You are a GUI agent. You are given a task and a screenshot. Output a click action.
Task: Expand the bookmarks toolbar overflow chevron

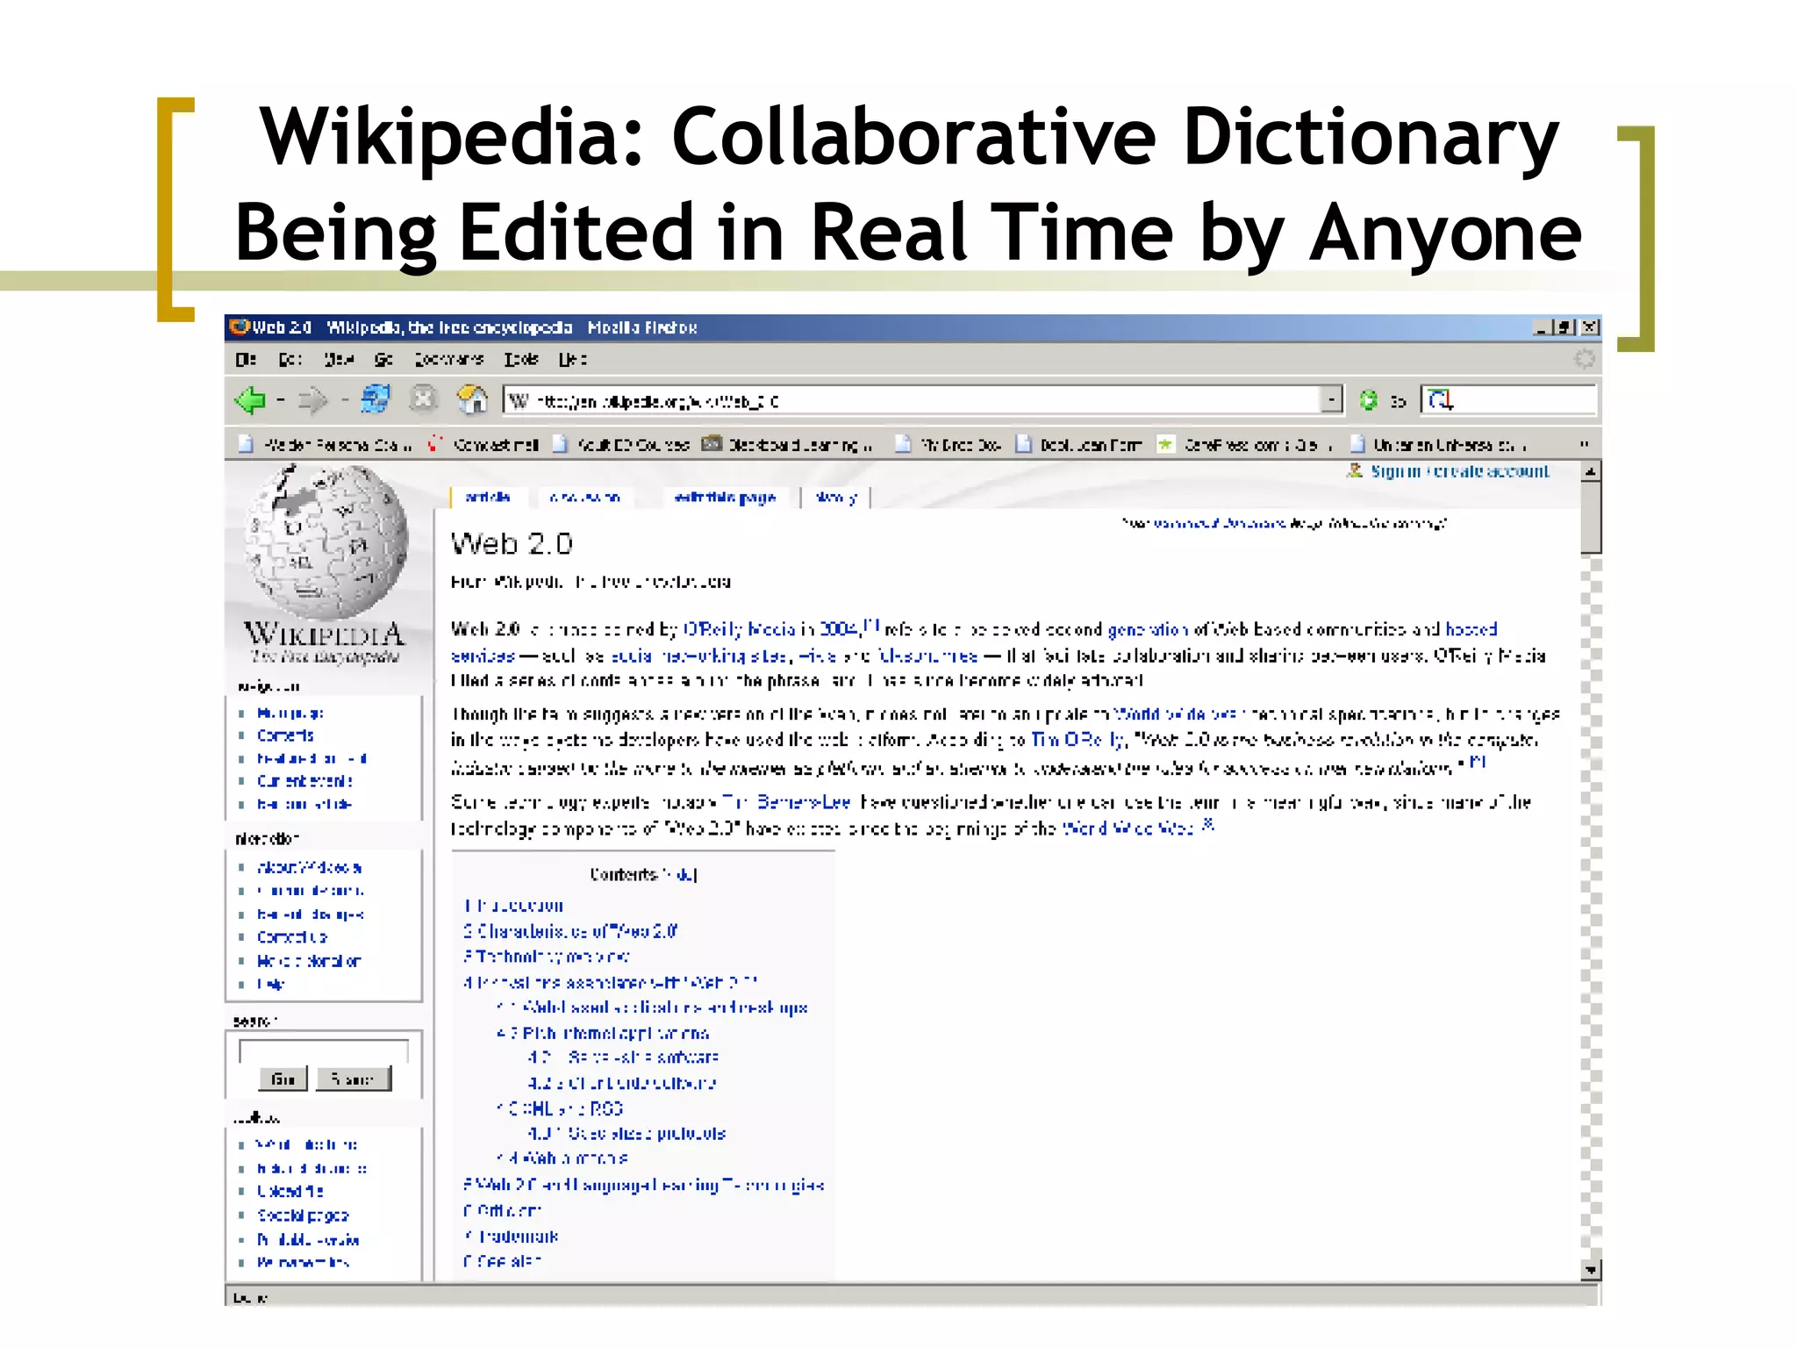point(1584,444)
